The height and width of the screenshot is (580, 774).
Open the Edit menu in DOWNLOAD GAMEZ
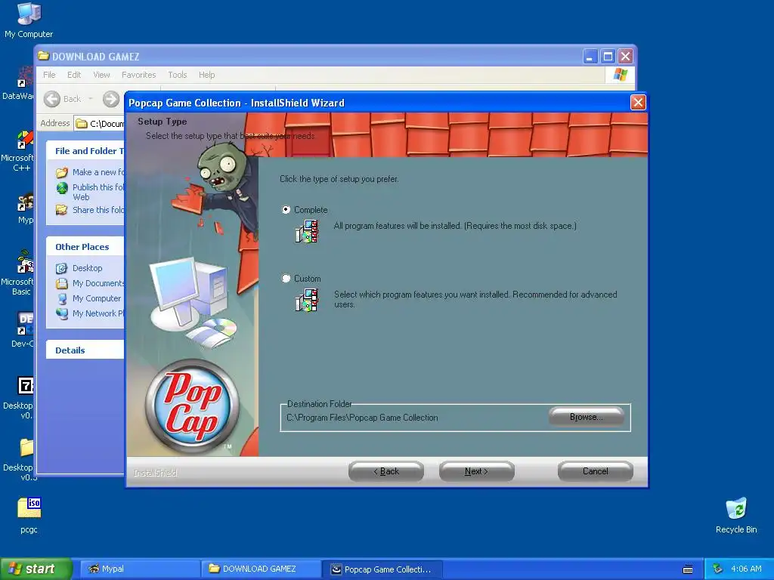coord(74,75)
